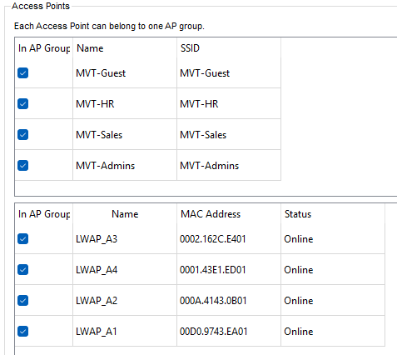Screen dimensions: 397x355
Task: Click the In AP Group header above MVT-Guest
Action: pos(44,48)
